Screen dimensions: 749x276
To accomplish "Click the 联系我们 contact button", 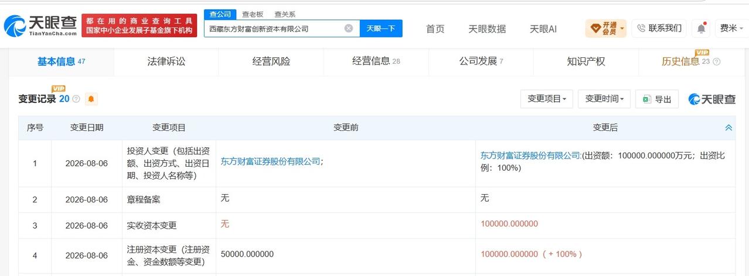I will [x=659, y=28].
